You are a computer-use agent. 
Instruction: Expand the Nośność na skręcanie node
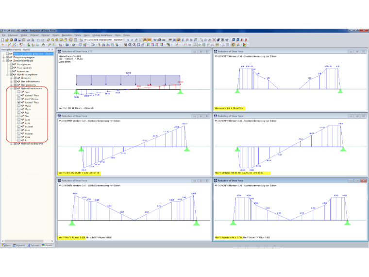(x=11, y=144)
